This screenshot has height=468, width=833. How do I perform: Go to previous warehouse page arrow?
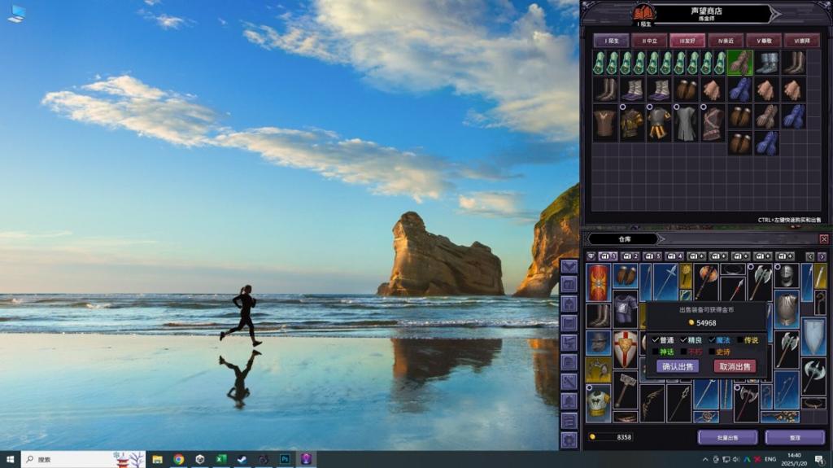pos(809,257)
